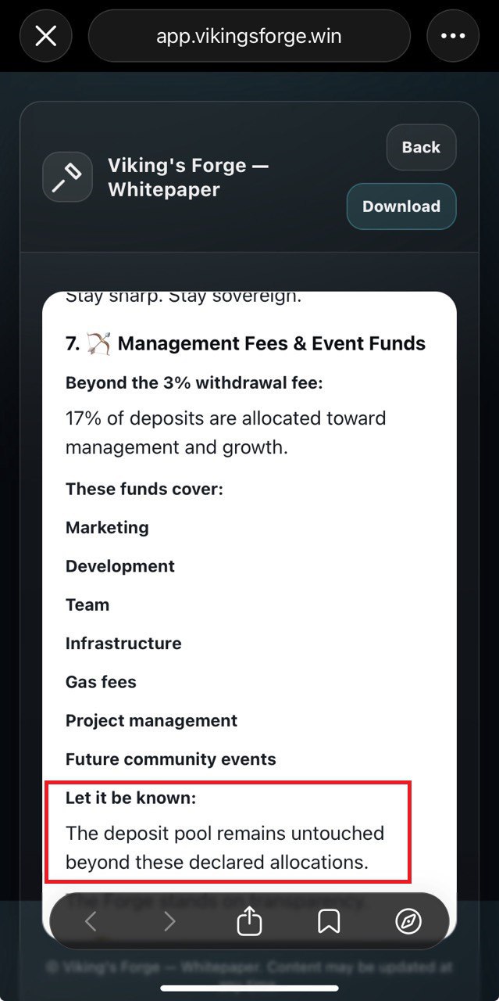Download the whitepaper
Viewport: 499px width, 1001px height.
[x=401, y=206]
